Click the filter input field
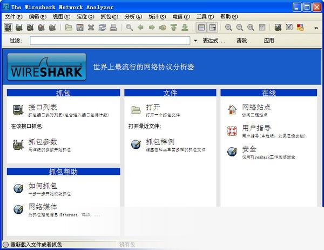The image size is (324, 250). click(110, 41)
